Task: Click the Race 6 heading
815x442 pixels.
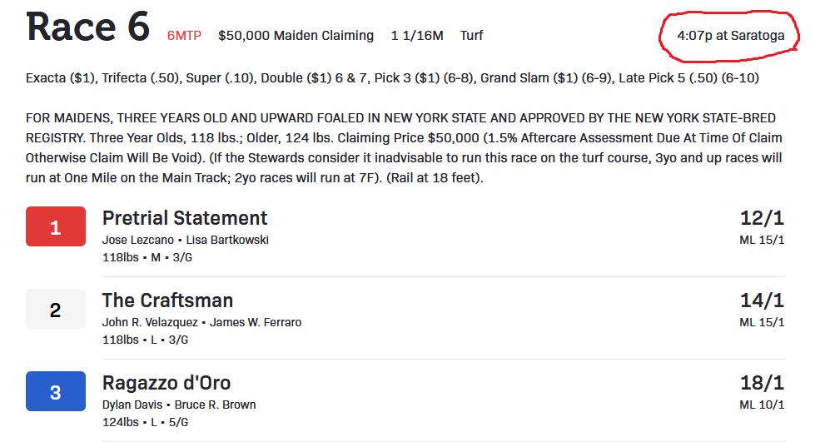Action: 88,27
